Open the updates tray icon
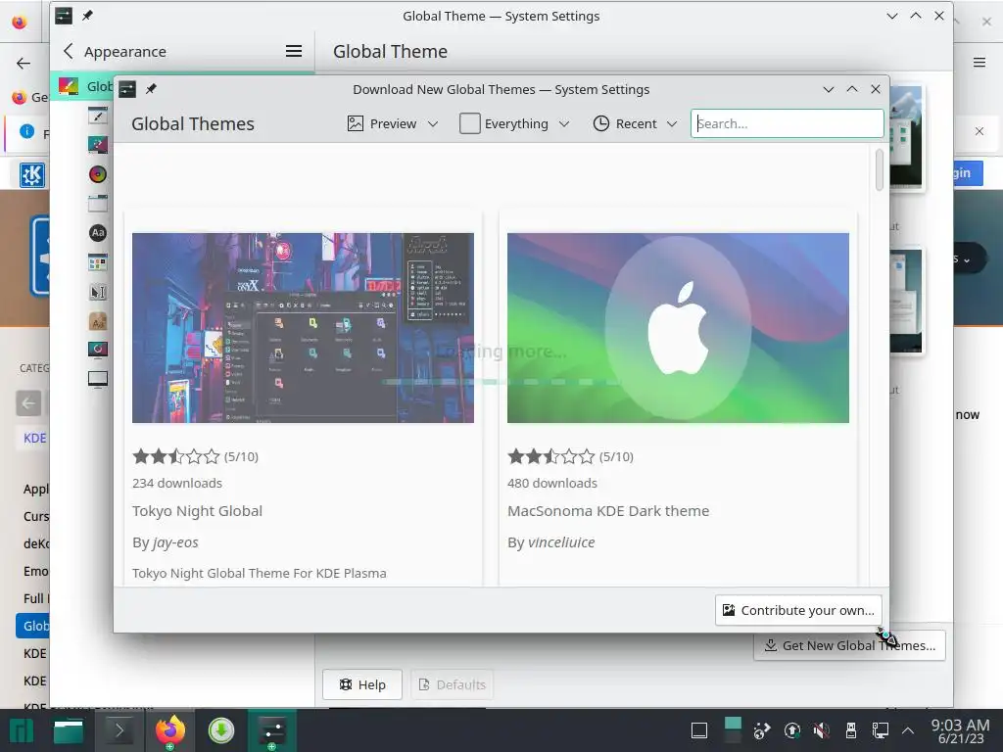 (791, 730)
